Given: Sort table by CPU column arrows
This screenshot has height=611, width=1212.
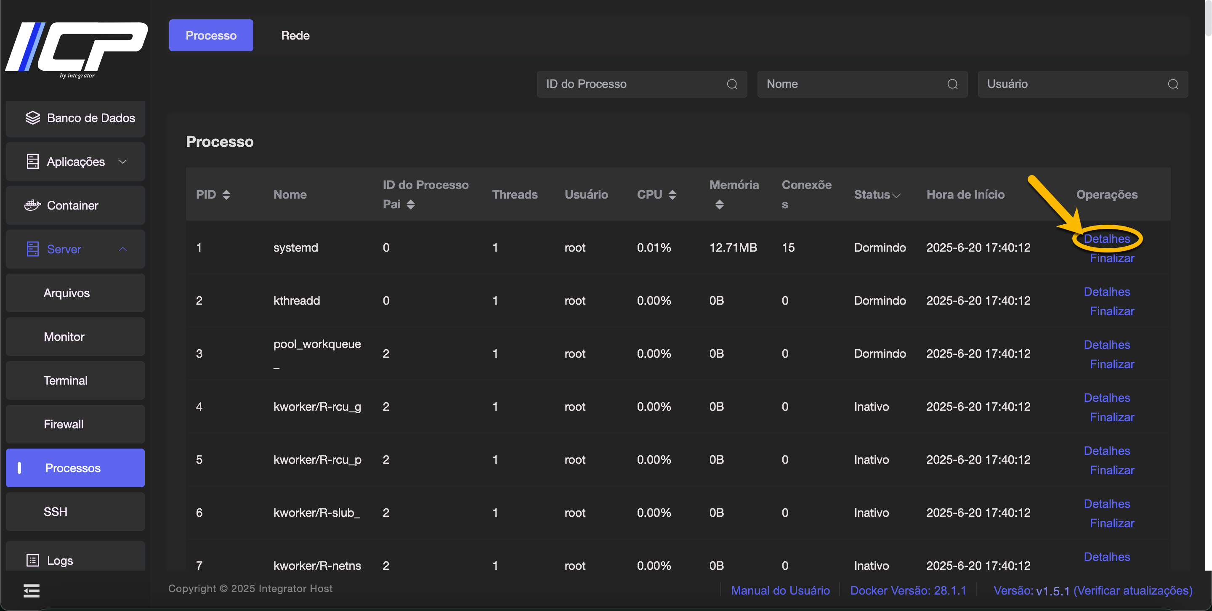Looking at the screenshot, I should (x=672, y=195).
